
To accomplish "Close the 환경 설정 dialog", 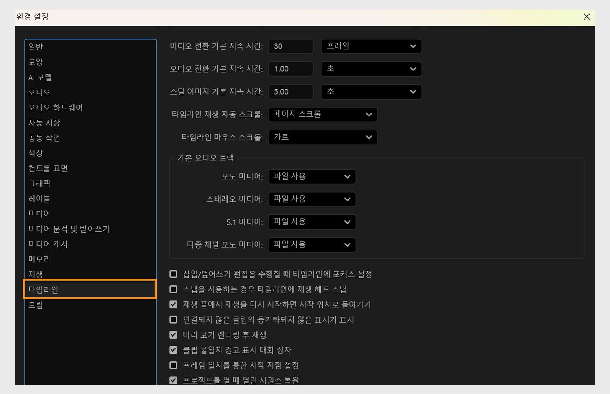I will (586, 17).
